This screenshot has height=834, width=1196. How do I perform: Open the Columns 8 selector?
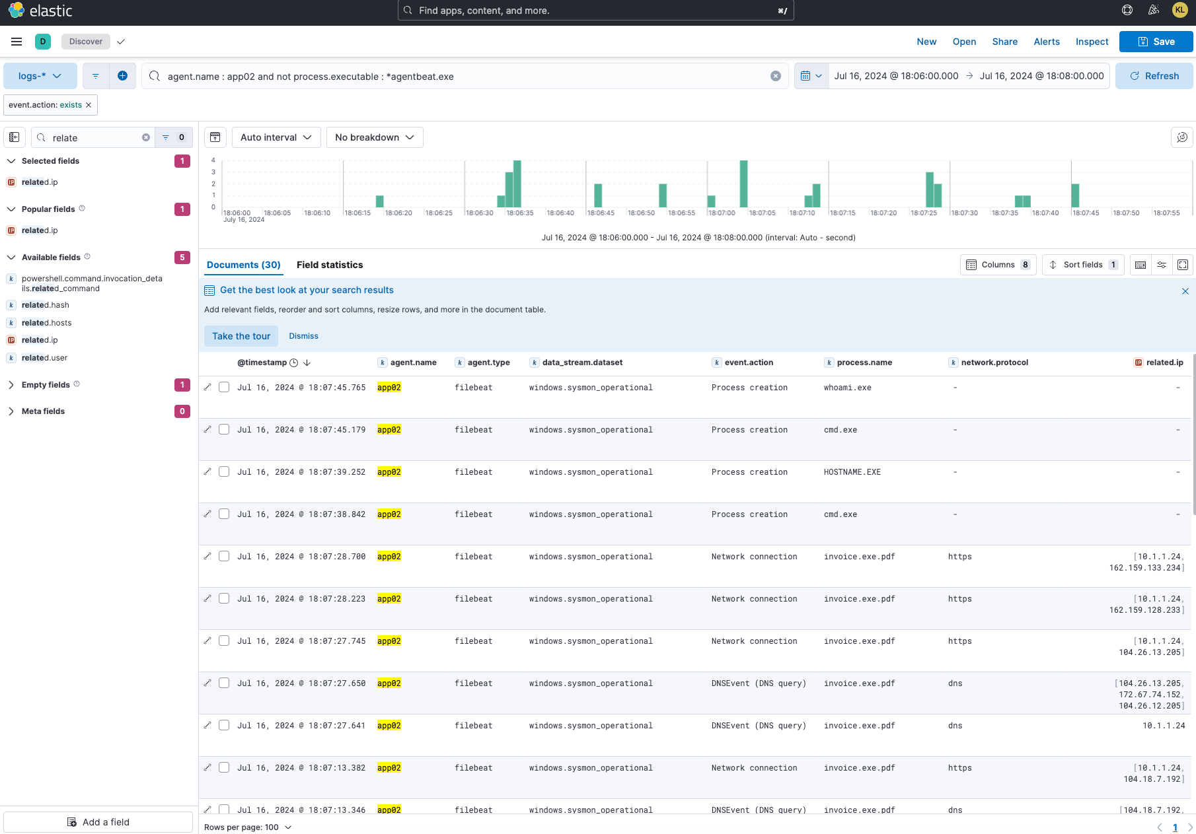(x=998, y=265)
